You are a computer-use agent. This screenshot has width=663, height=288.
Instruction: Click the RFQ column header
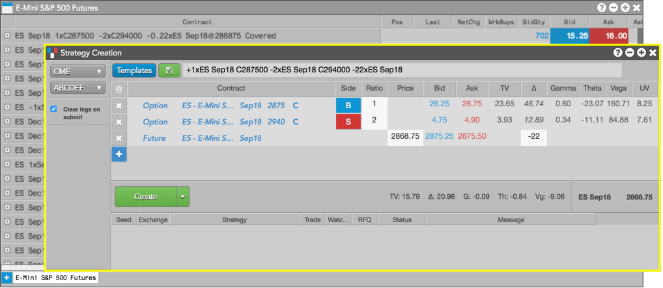[365, 220]
